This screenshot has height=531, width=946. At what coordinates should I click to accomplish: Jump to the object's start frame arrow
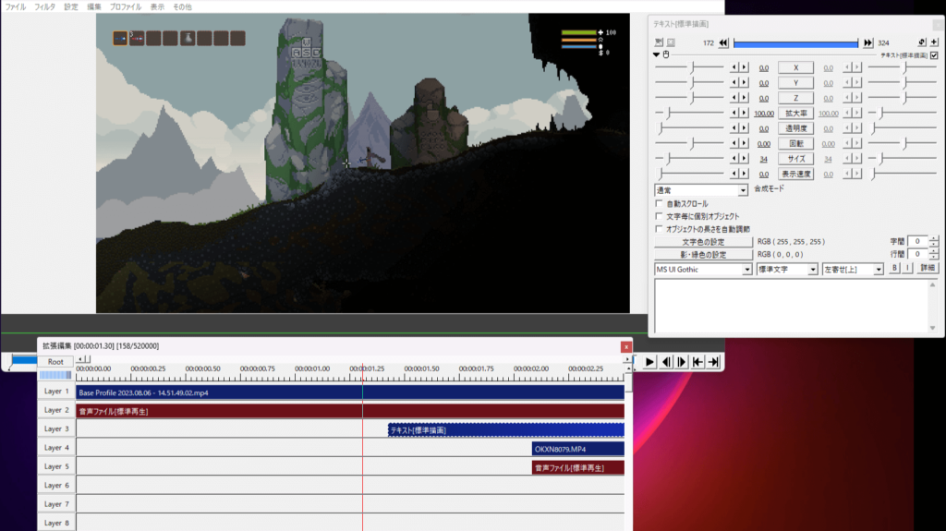point(723,42)
